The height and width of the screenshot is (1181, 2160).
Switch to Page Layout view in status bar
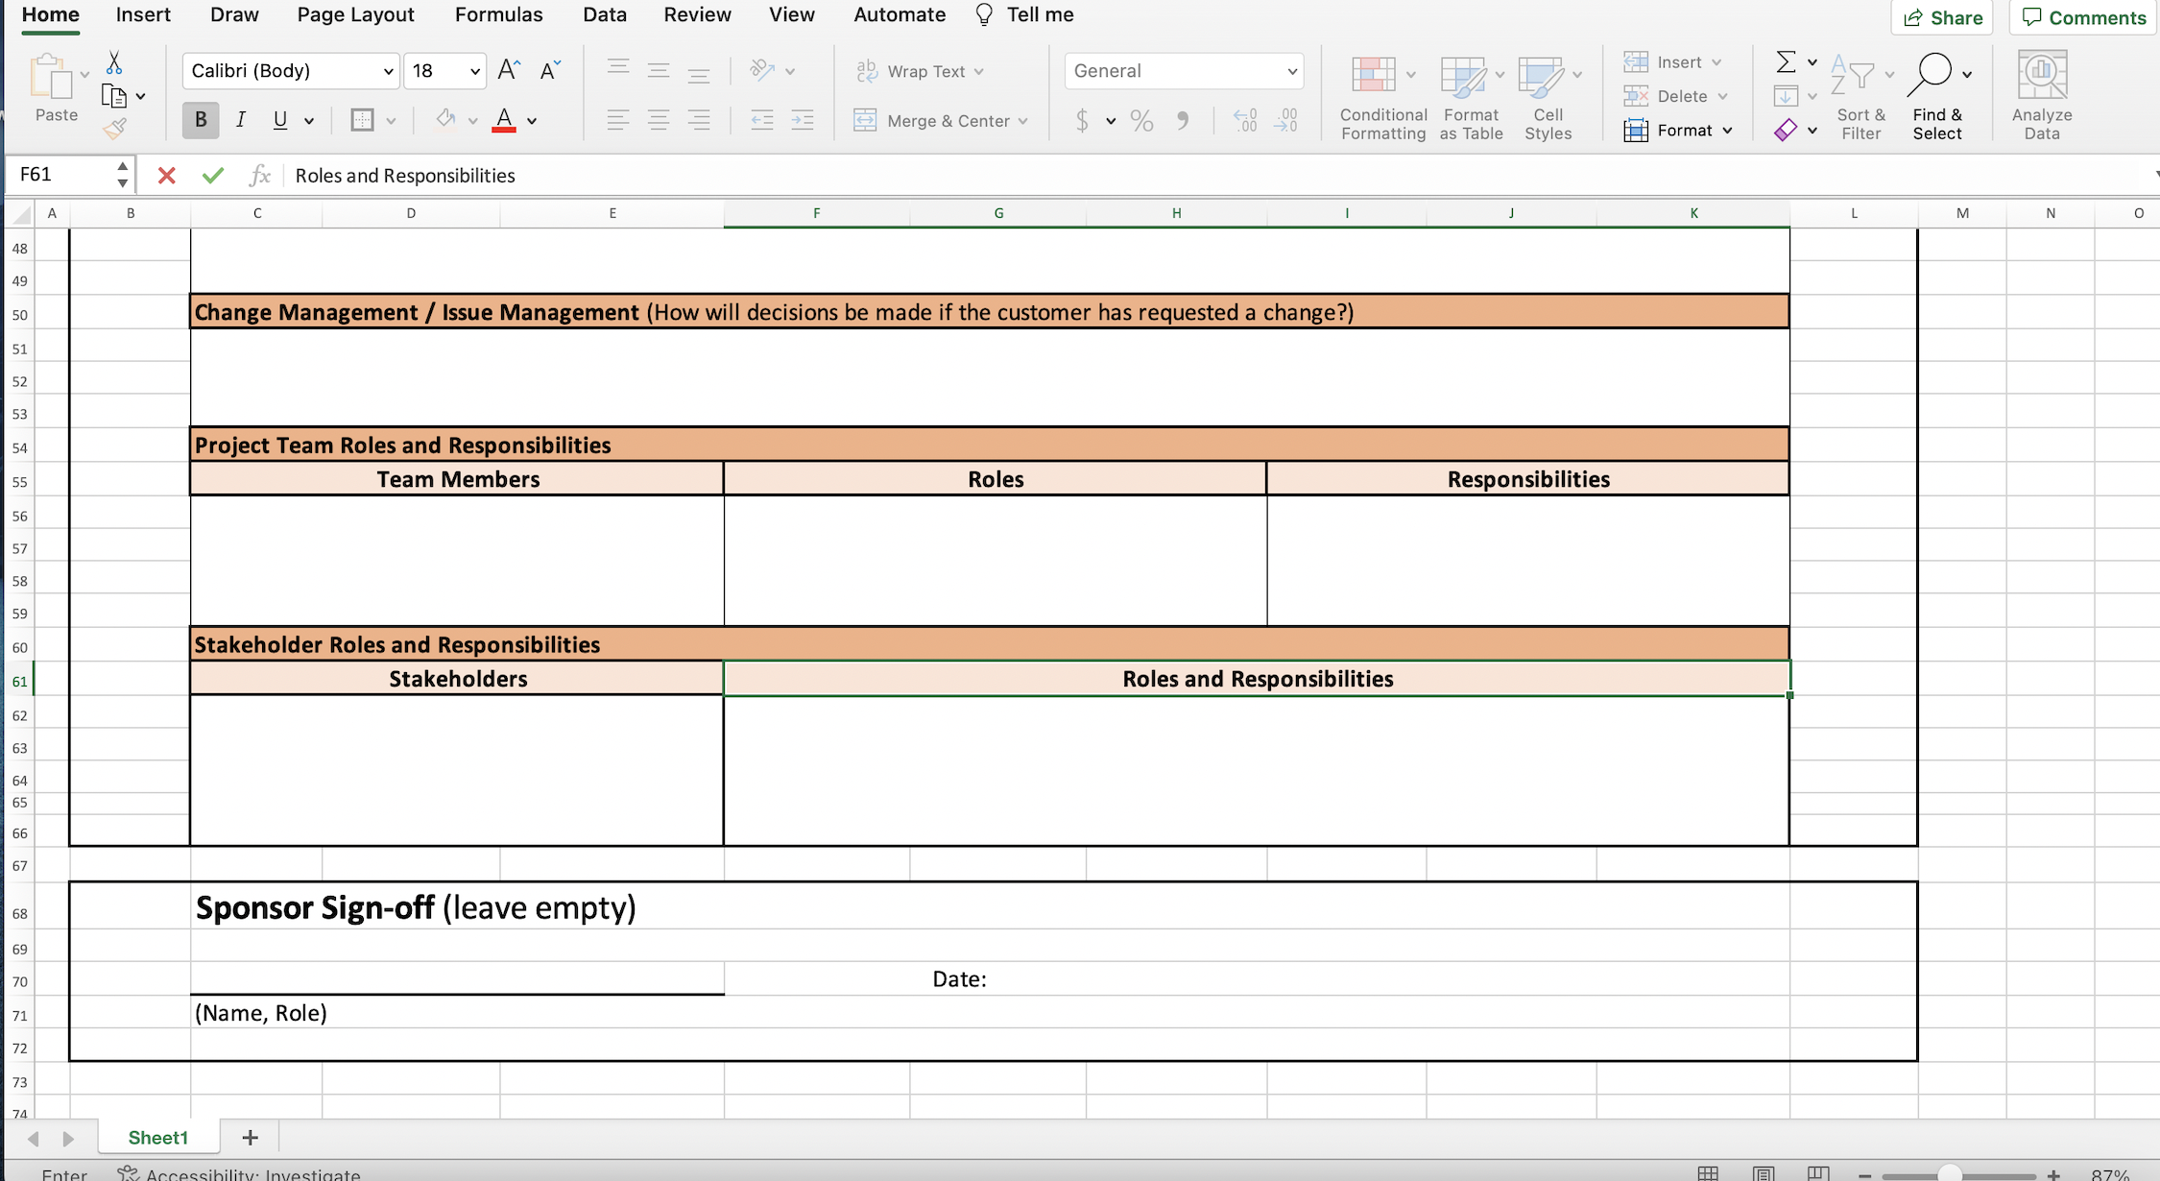pyautogui.click(x=1763, y=1173)
